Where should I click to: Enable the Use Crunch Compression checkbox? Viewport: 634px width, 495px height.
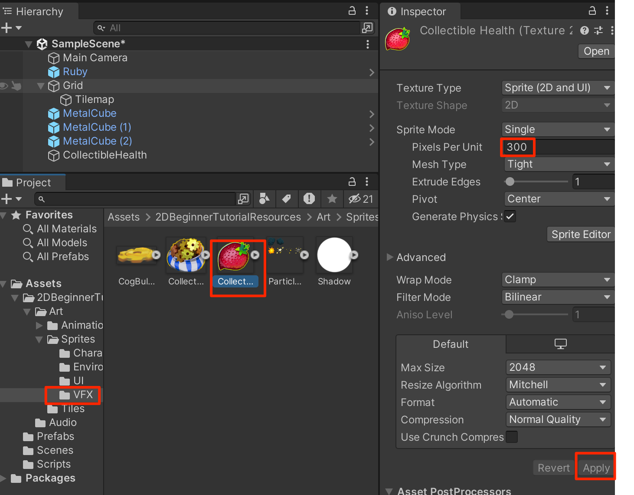point(512,437)
